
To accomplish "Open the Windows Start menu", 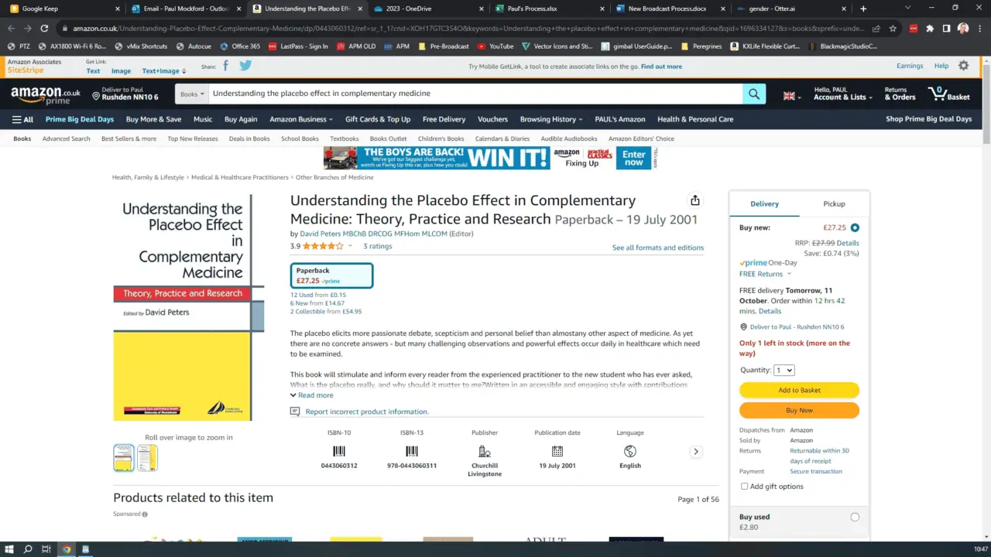I will point(9,549).
